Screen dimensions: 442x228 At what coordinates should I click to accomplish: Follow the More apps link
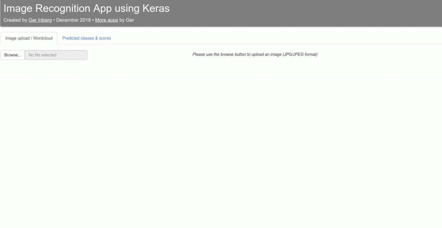point(106,20)
